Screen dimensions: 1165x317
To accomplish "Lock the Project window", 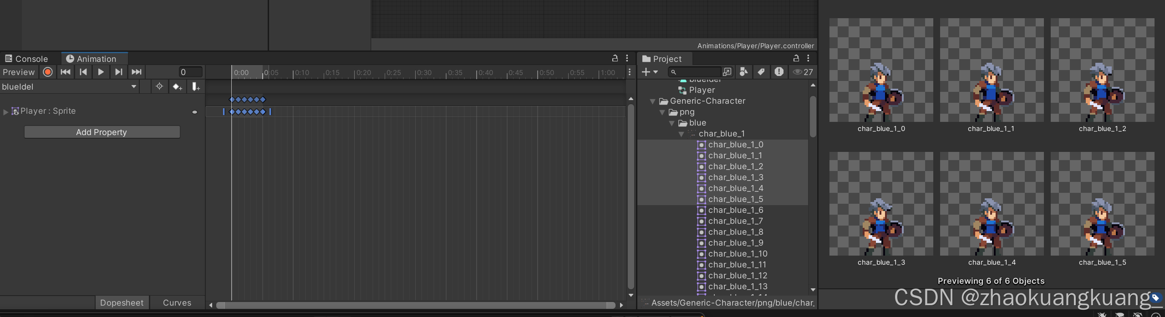I will click(796, 58).
